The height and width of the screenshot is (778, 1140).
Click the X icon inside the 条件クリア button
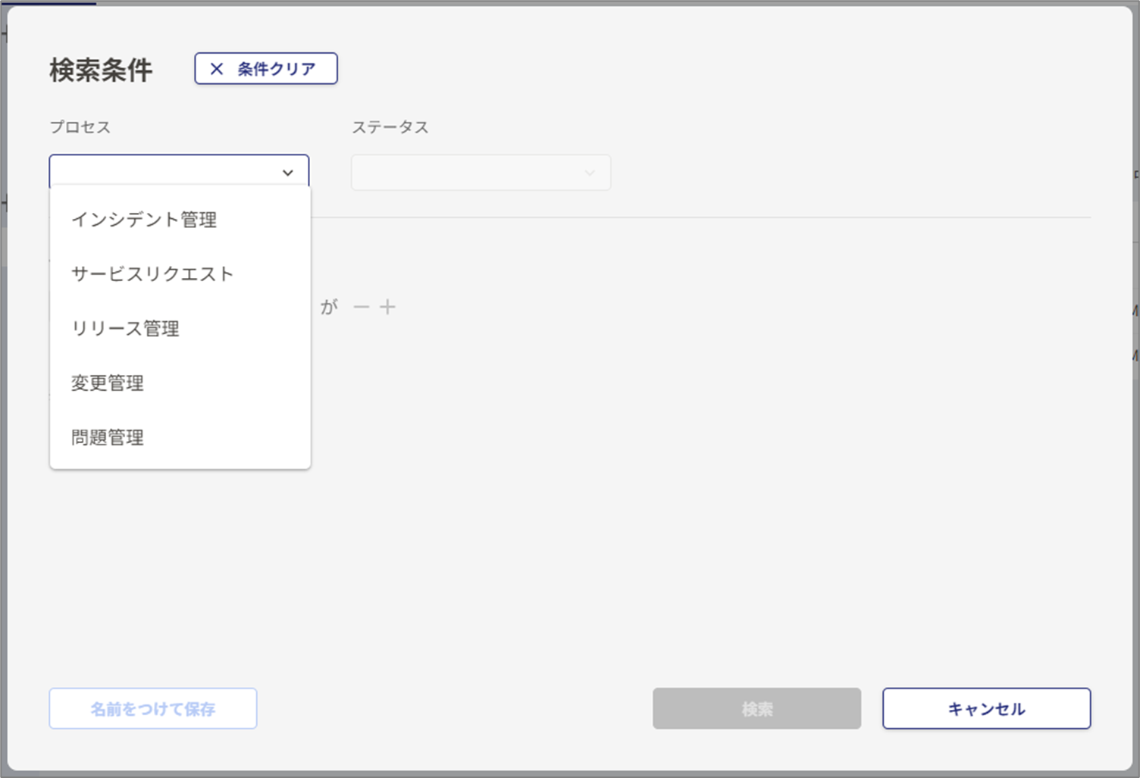pyautogui.click(x=216, y=68)
